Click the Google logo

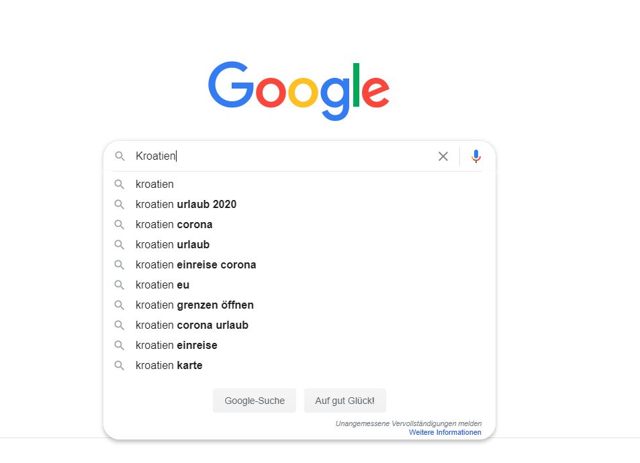[299, 91]
